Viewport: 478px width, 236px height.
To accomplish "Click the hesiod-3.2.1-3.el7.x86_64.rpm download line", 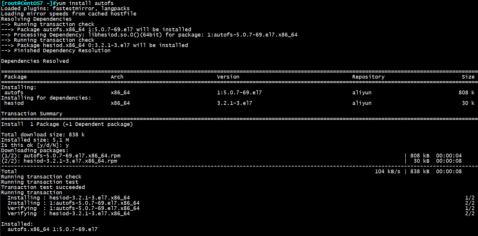I will (x=231, y=161).
